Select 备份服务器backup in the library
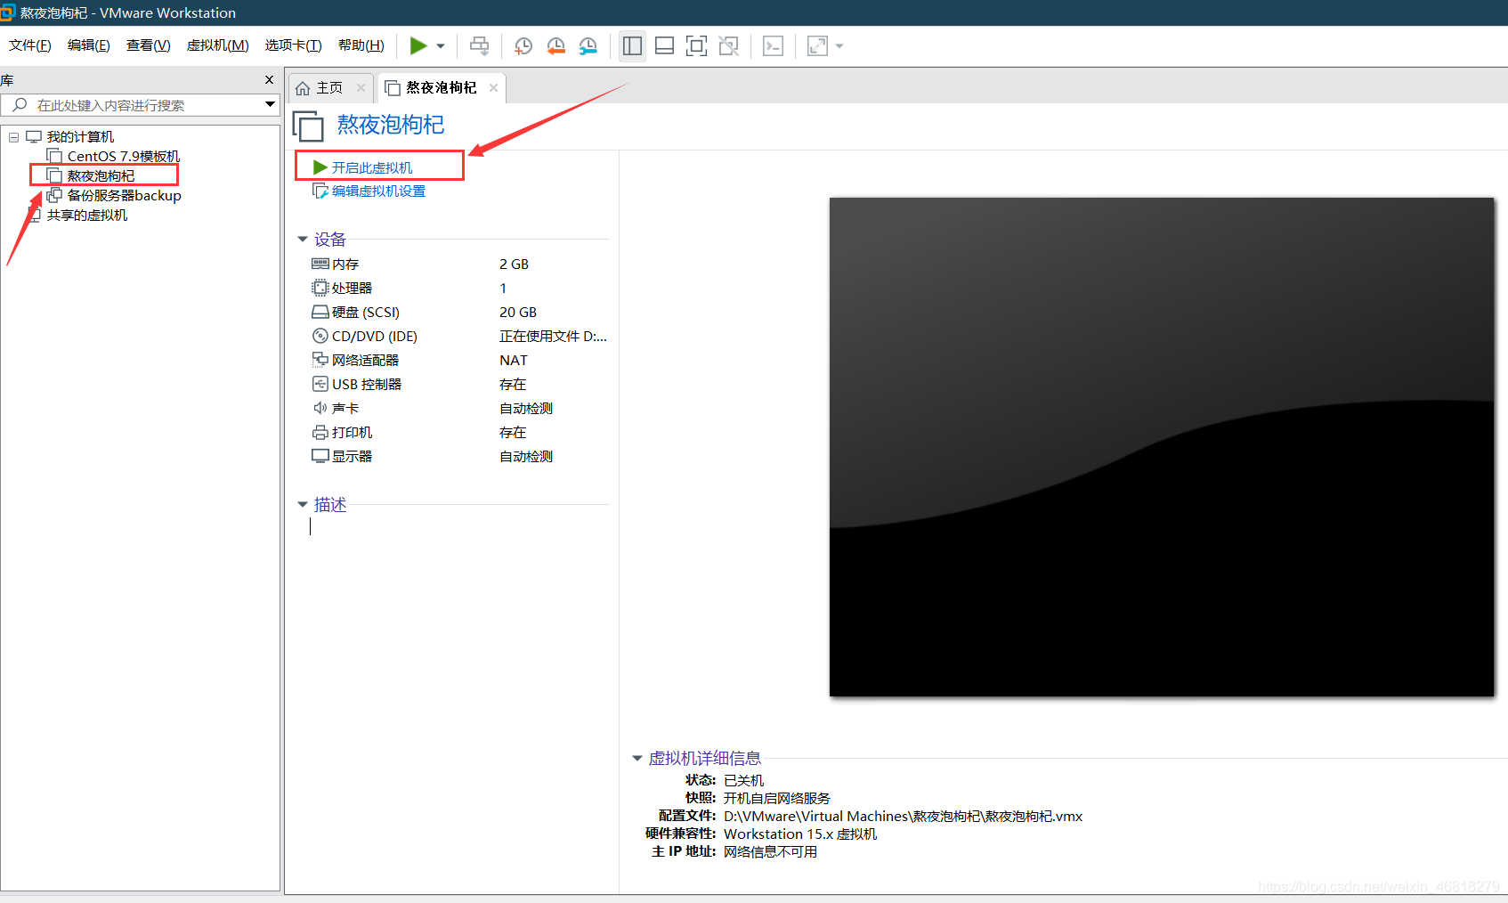Screen dimensions: 1508x903 pyautogui.click(x=125, y=196)
